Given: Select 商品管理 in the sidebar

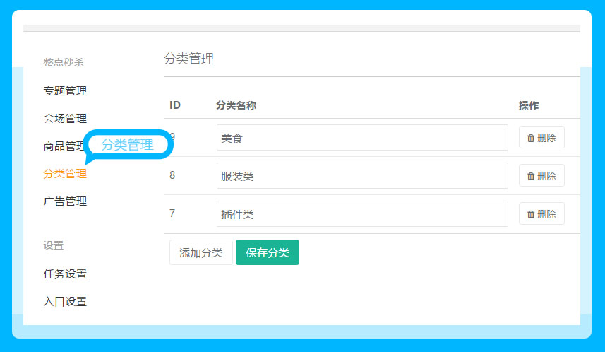Looking at the screenshot, I should 64,146.
